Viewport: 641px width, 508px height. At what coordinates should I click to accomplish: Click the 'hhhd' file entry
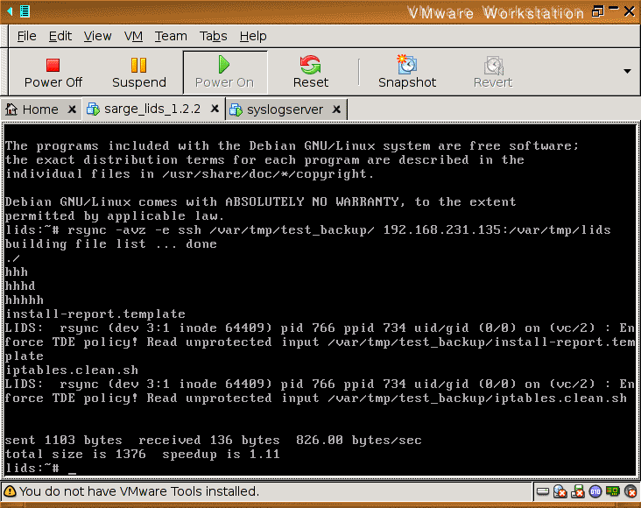[x=20, y=286]
